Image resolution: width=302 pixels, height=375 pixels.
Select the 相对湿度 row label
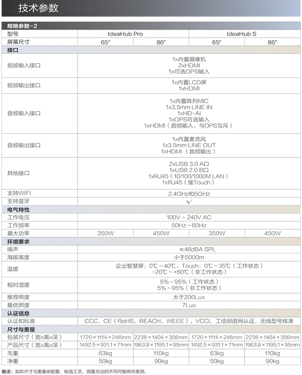tap(18, 285)
